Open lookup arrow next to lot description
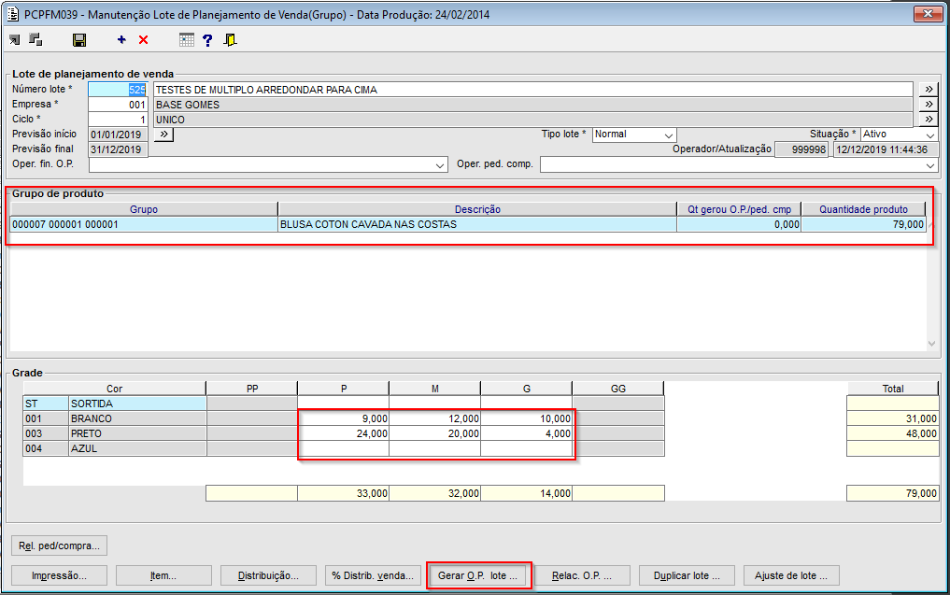Image resolution: width=950 pixels, height=595 pixels. (x=929, y=90)
